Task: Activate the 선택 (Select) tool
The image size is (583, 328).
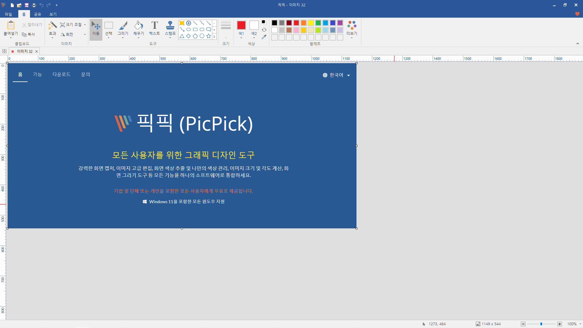Action: (108, 27)
